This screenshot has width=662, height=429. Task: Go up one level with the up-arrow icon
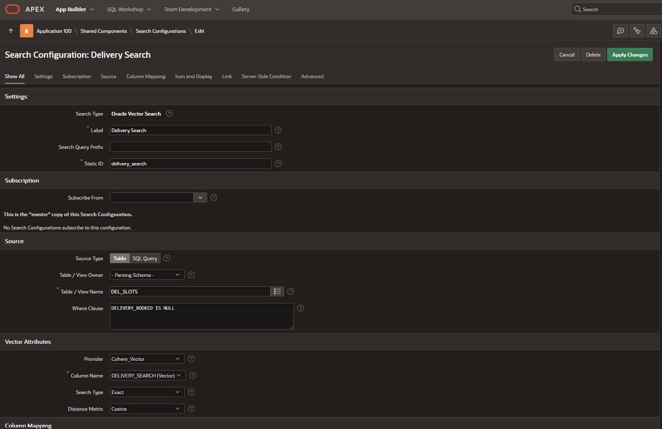pos(11,31)
